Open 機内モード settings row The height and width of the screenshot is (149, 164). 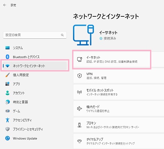tap(118, 109)
